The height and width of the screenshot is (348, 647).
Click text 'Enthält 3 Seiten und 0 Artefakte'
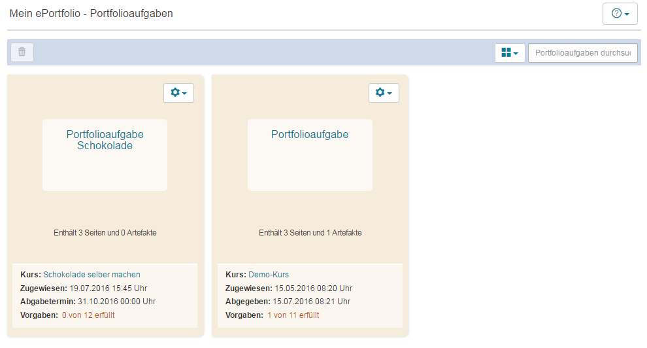(x=105, y=232)
